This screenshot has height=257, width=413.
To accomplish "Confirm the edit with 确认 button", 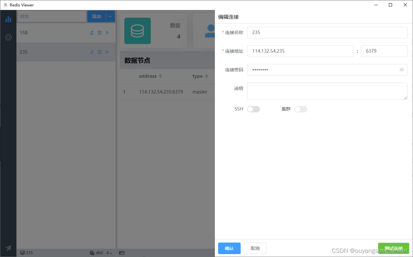I will (x=229, y=248).
